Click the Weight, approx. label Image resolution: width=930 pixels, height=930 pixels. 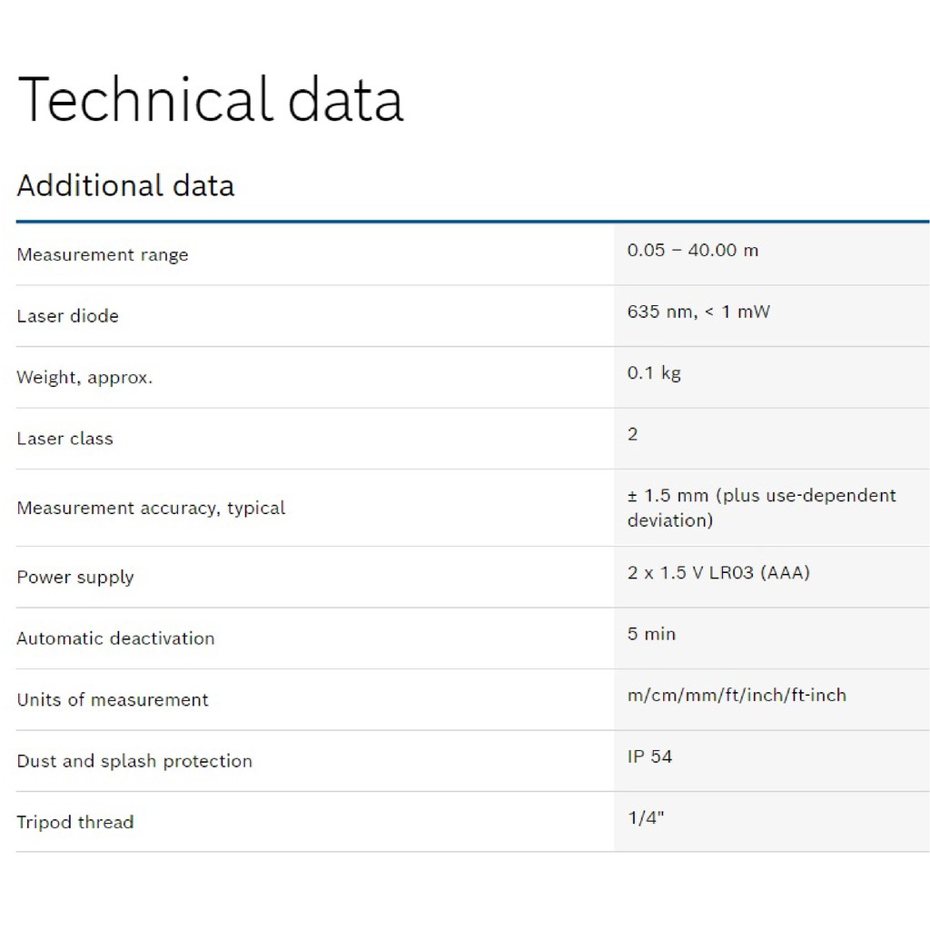click(x=84, y=378)
